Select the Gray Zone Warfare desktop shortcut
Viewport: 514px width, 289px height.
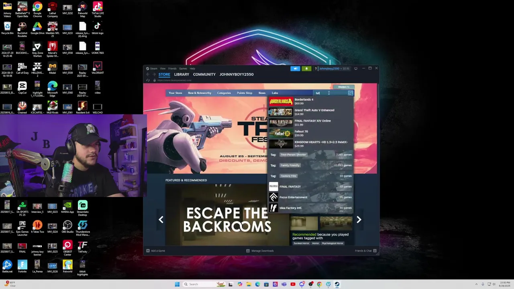coord(37,49)
